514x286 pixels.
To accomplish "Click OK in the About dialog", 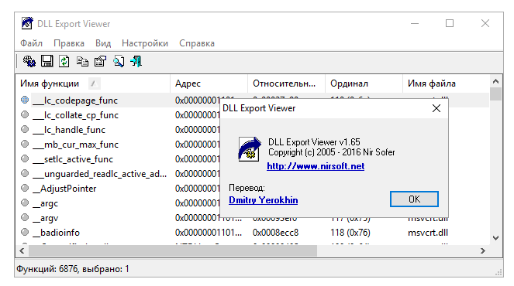I will (x=414, y=199).
